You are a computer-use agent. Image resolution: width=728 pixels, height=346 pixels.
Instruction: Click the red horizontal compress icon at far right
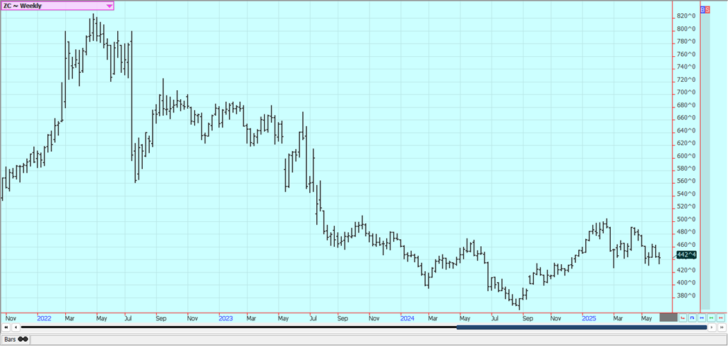point(721,318)
